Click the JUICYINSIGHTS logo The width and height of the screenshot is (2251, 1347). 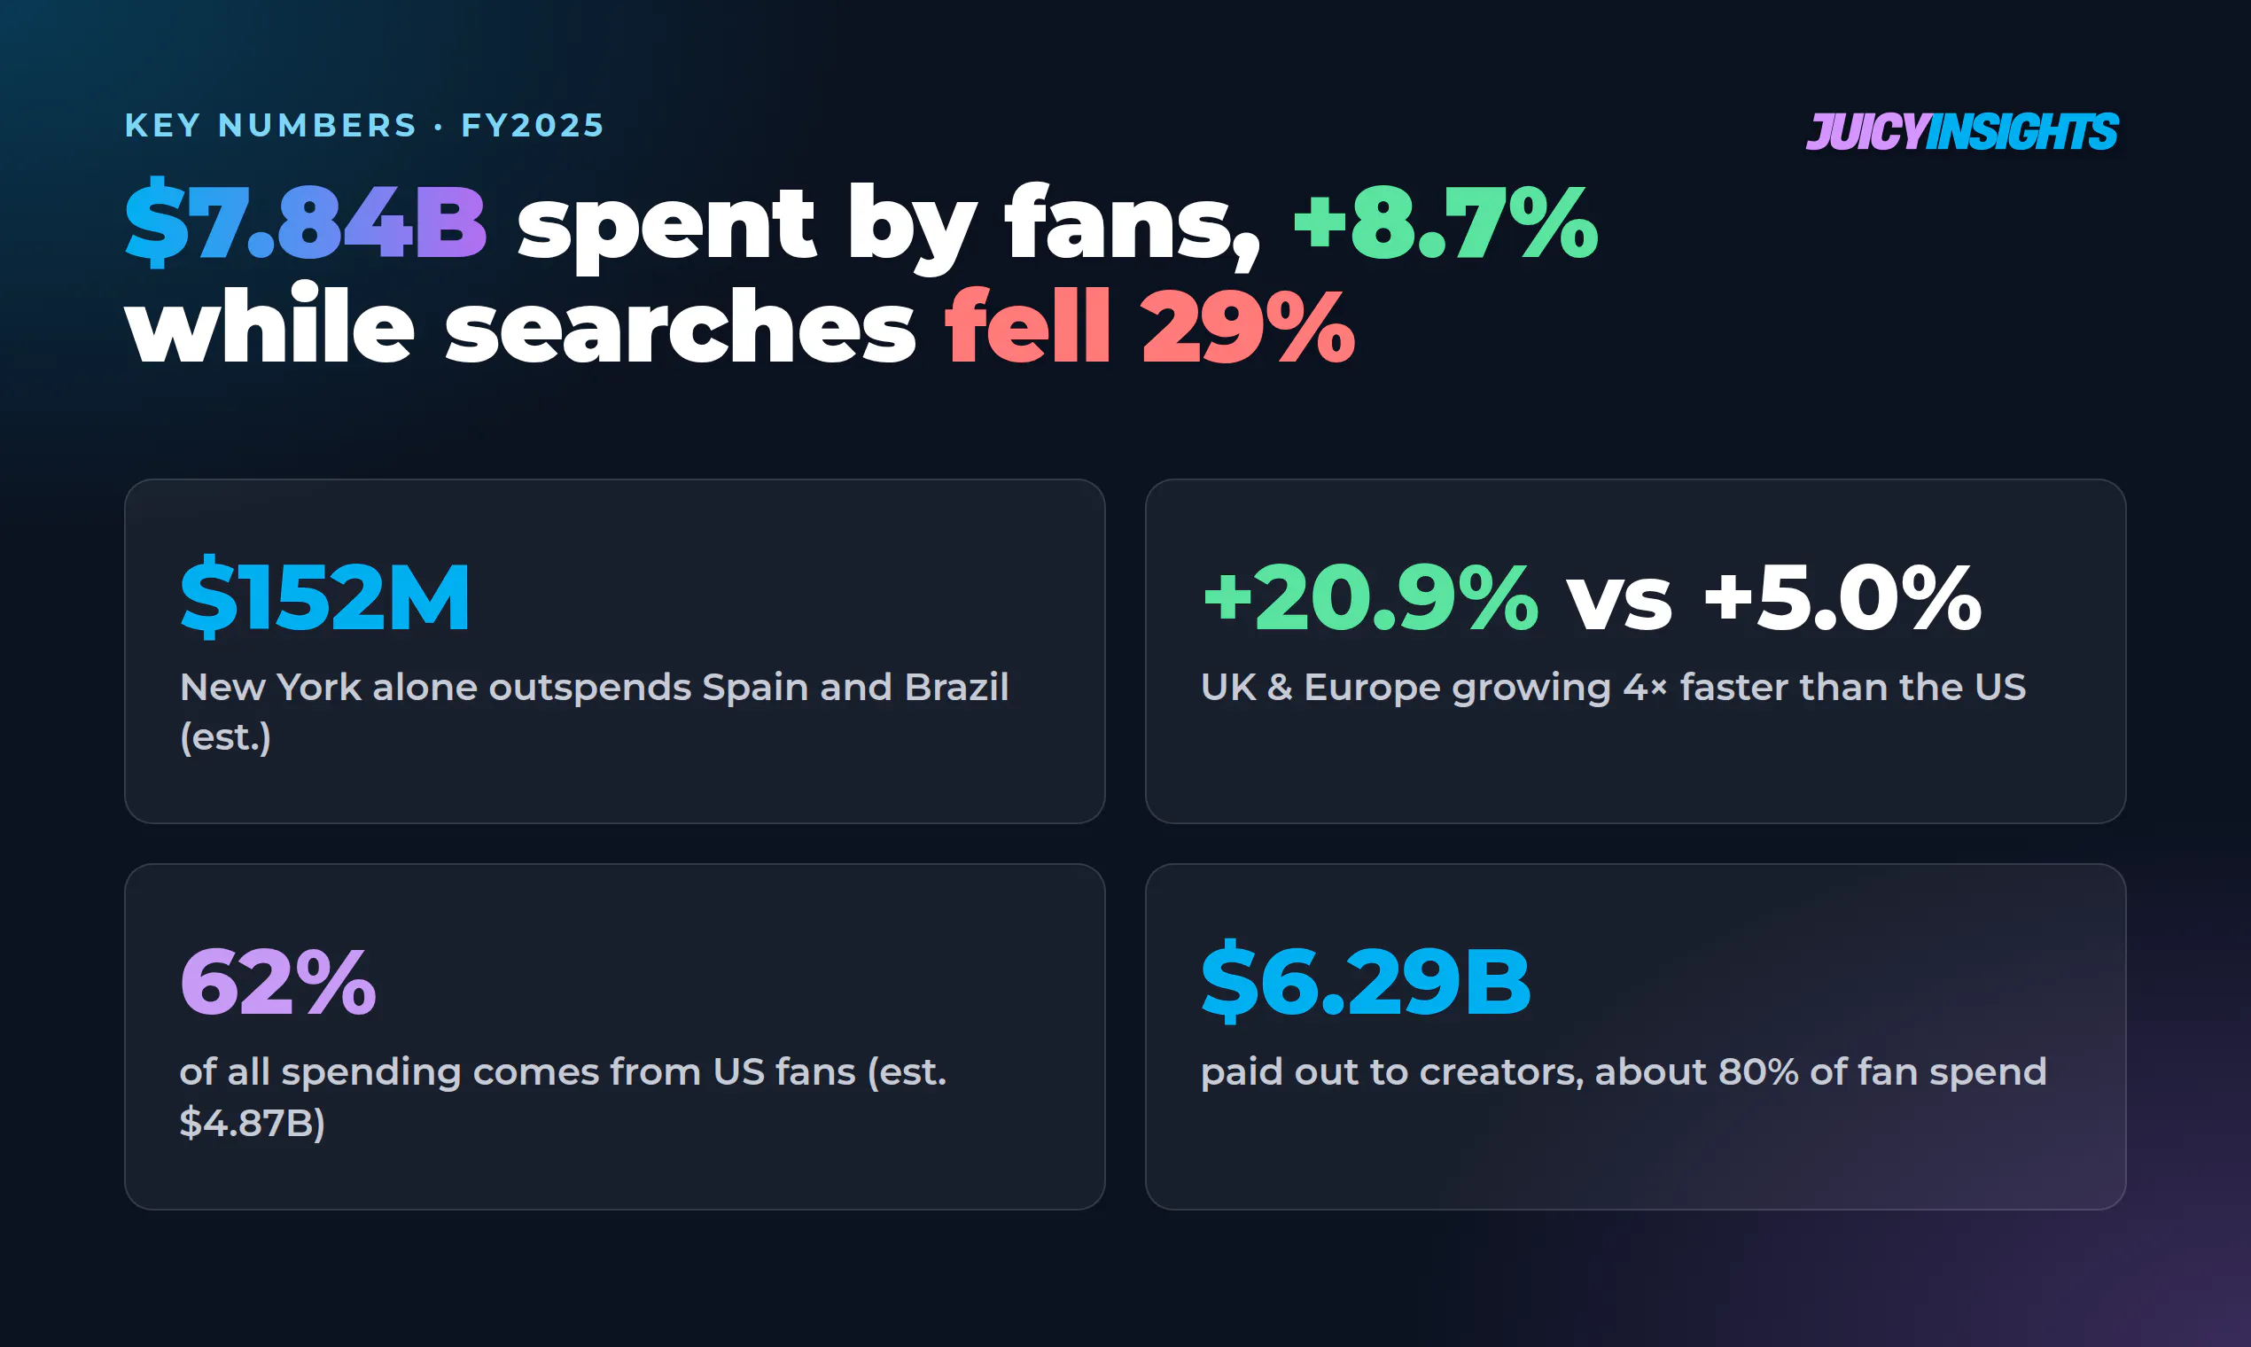(1961, 132)
